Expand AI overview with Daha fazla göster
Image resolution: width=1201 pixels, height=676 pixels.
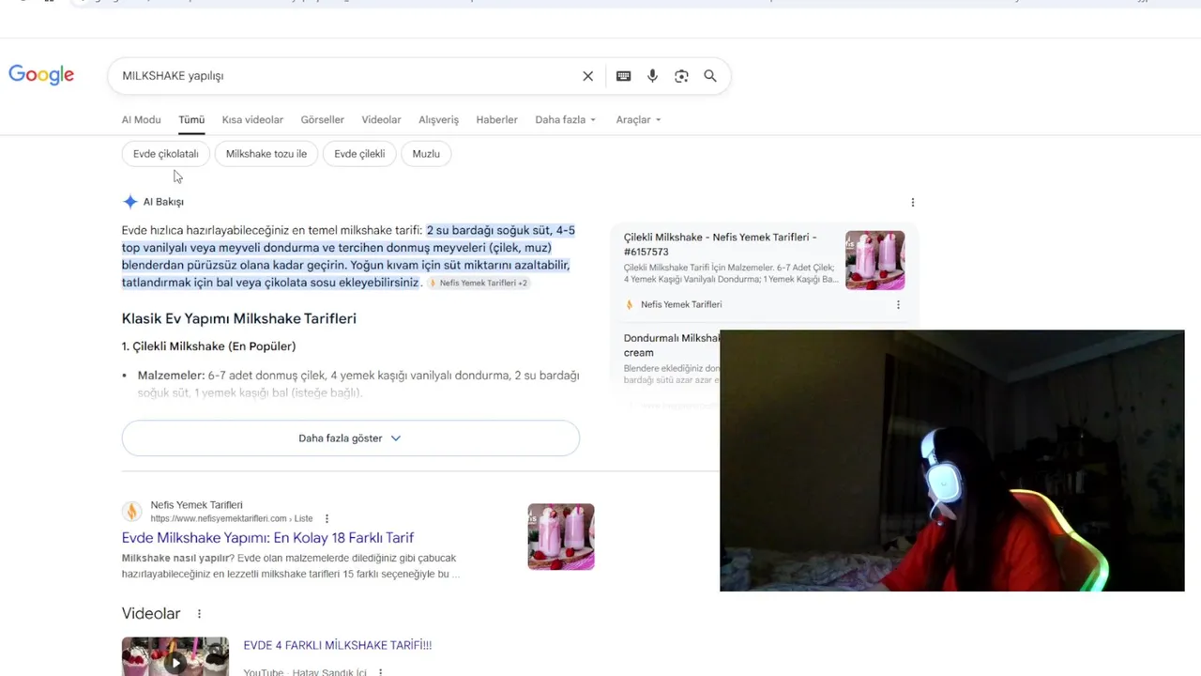click(x=350, y=438)
